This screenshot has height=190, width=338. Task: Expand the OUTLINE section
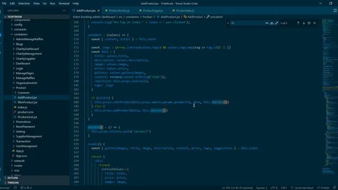click(36, 178)
